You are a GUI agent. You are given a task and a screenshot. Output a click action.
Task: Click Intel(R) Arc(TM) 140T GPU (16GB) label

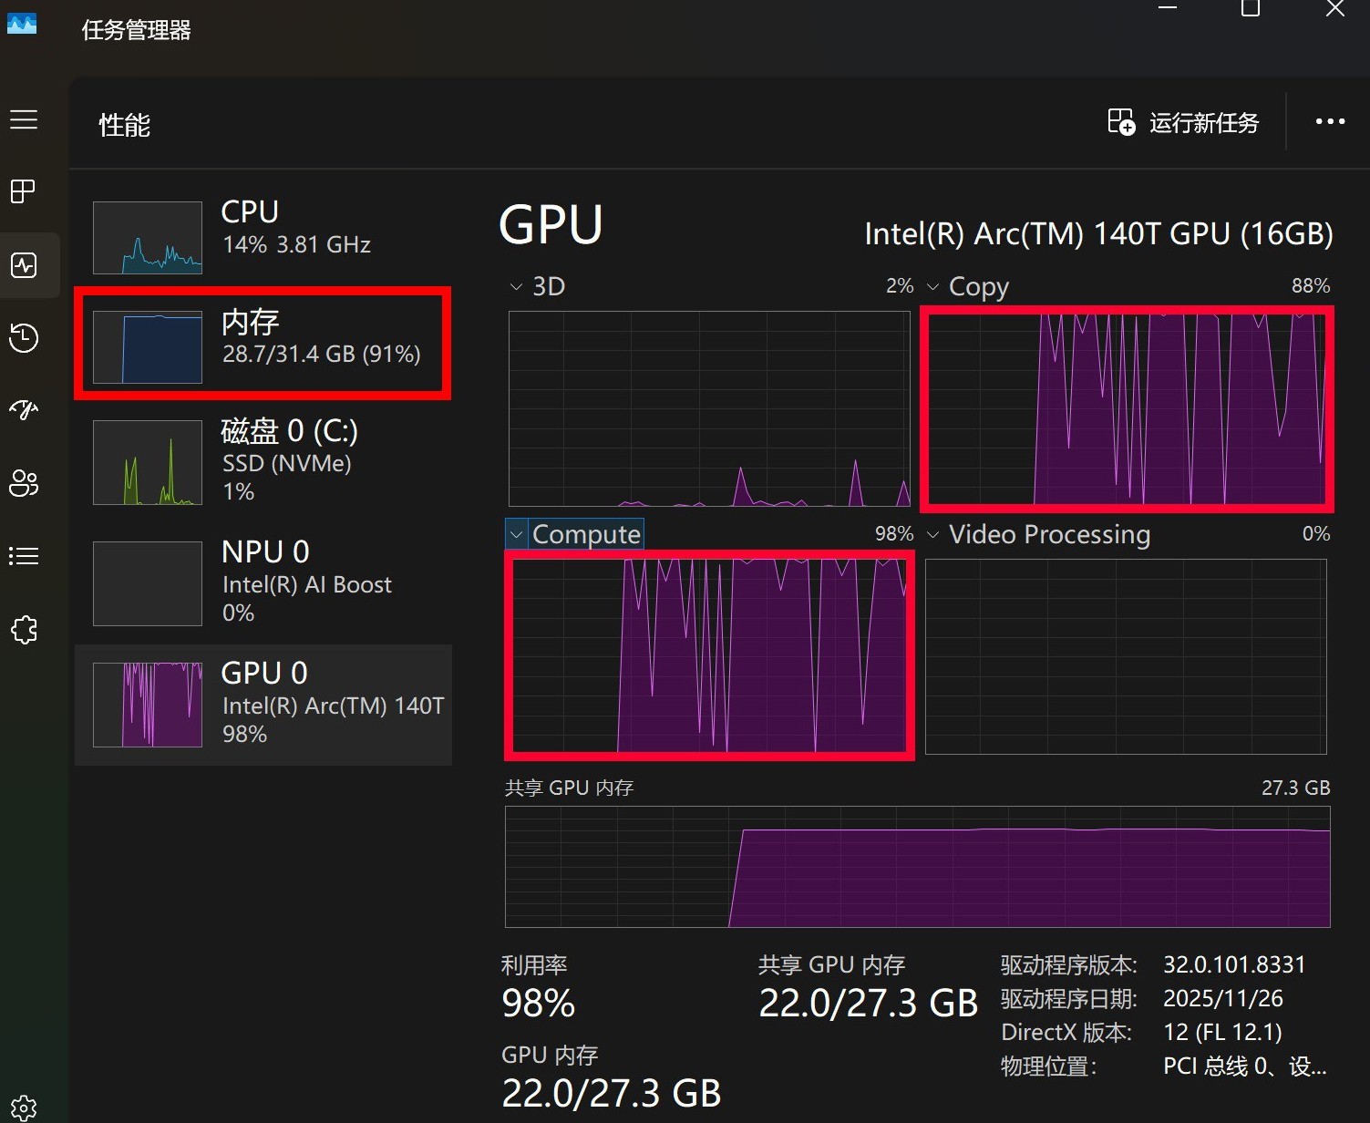click(1098, 234)
